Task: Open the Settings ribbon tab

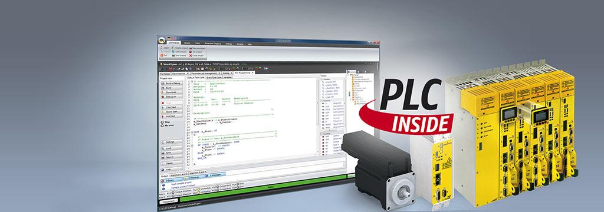Action: [228, 44]
